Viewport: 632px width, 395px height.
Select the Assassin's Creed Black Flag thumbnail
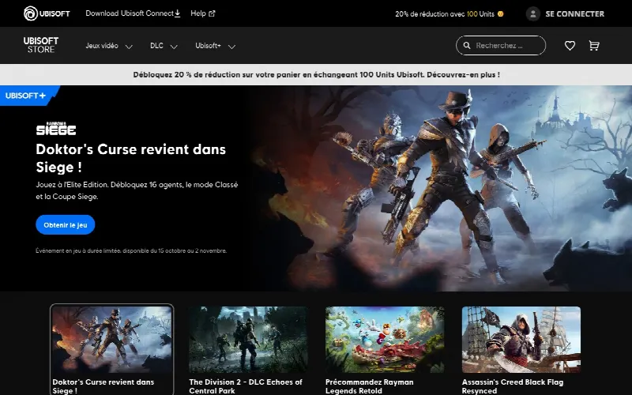coord(521,340)
